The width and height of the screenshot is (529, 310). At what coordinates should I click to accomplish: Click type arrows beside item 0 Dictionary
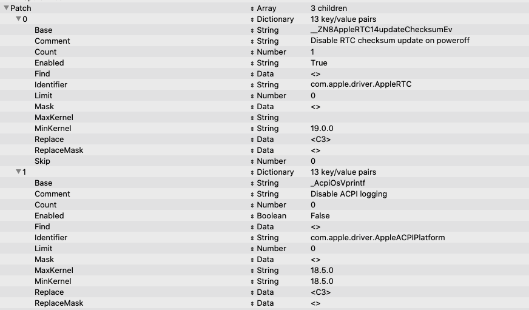[252, 19]
